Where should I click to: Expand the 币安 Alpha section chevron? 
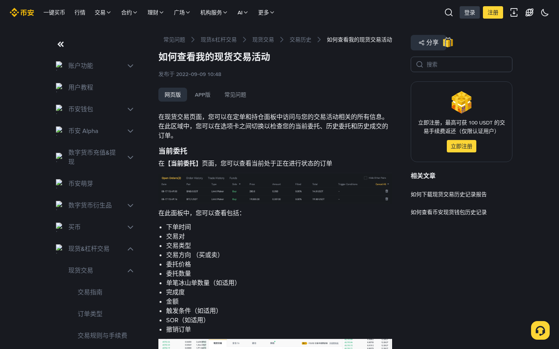pos(130,131)
